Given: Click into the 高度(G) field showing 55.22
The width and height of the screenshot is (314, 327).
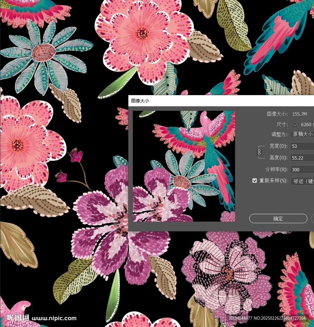Looking at the screenshot, I should (302, 158).
